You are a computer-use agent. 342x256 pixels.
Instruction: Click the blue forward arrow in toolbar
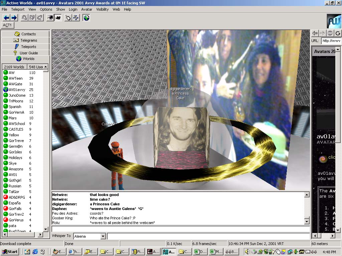coord(14,18)
